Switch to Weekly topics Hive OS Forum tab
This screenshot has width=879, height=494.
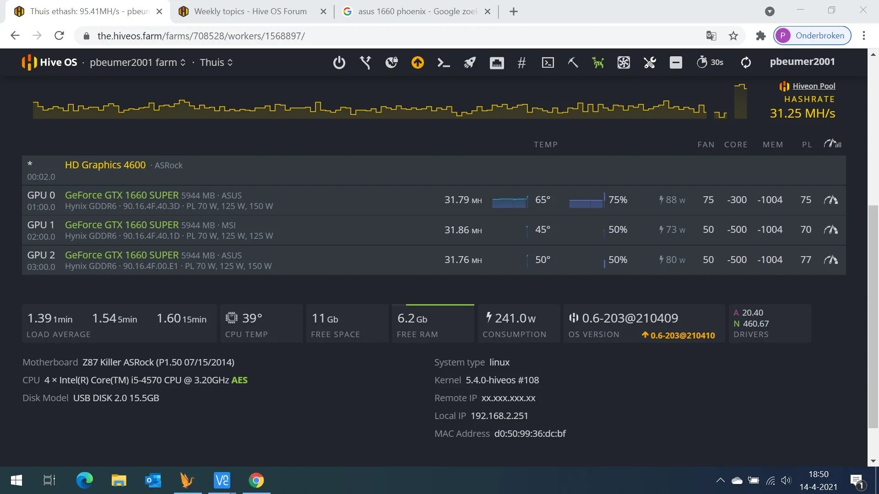pyautogui.click(x=250, y=11)
